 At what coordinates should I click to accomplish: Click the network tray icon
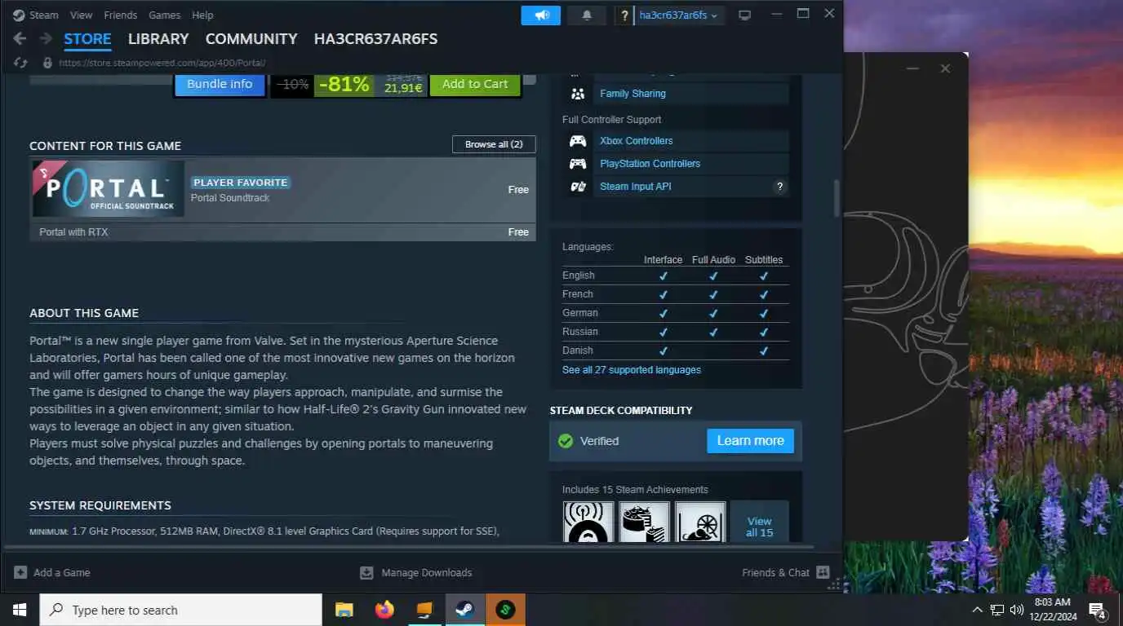point(997,610)
